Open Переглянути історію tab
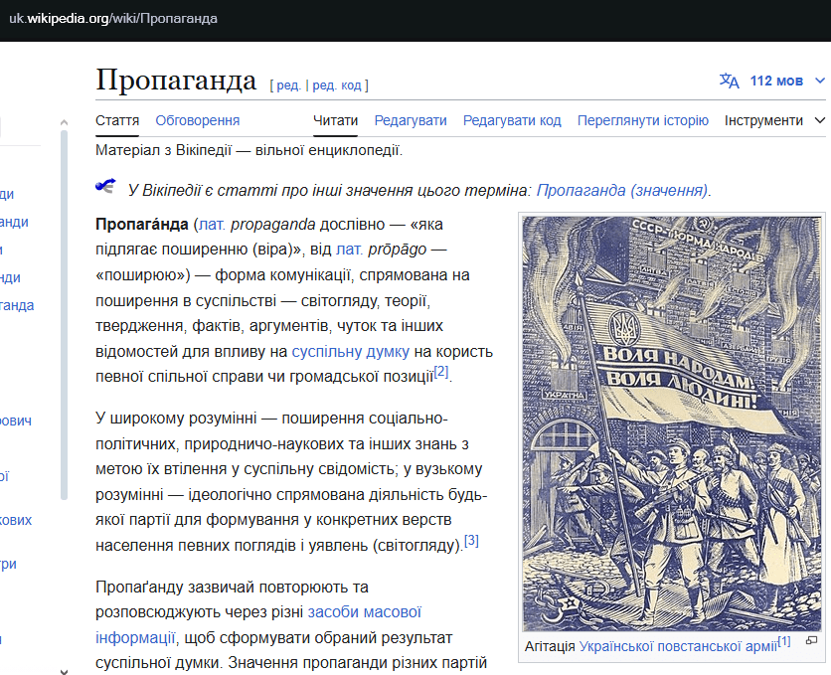This screenshot has width=831, height=675. [x=643, y=121]
